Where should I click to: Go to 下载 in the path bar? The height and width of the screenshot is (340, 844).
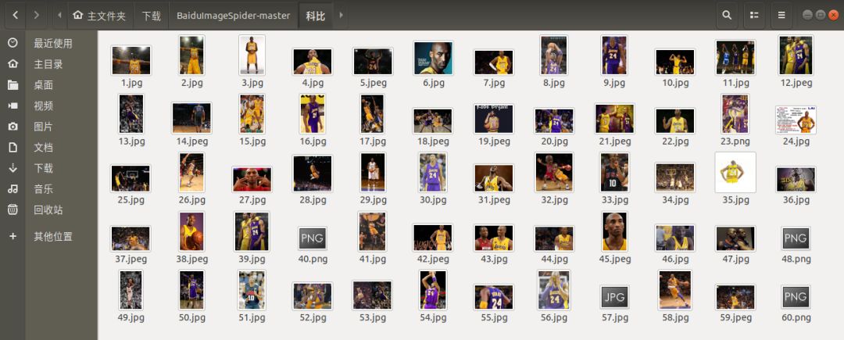click(x=152, y=16)
